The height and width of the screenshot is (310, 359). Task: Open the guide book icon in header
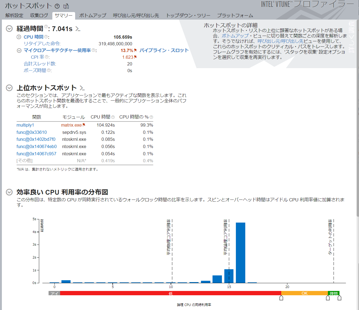[66, 6]
